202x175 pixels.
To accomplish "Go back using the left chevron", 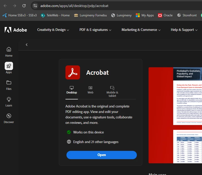I will [x=27, y=45].
